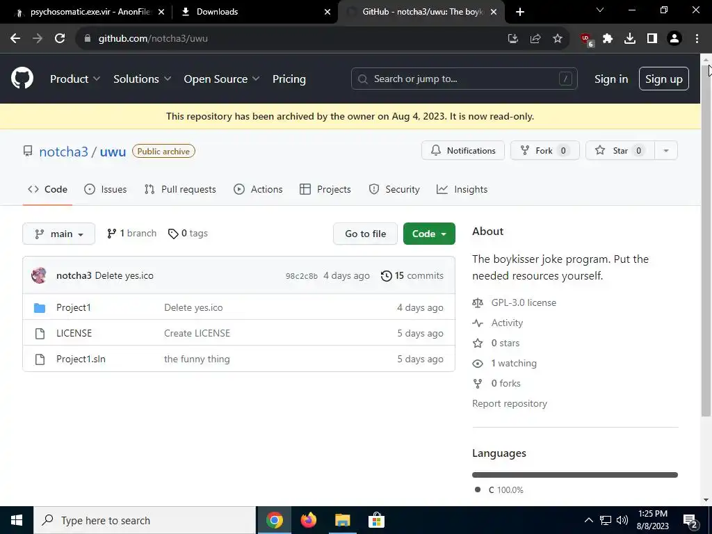Focus the GitHub search box
This screenshot has width=712, height=534.
[x=464, y=79]
